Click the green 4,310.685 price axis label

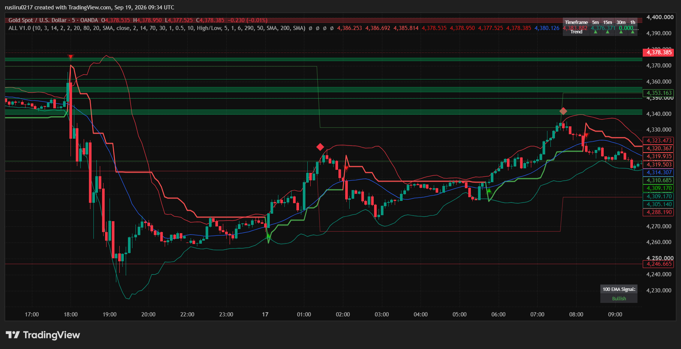[658, 180]
